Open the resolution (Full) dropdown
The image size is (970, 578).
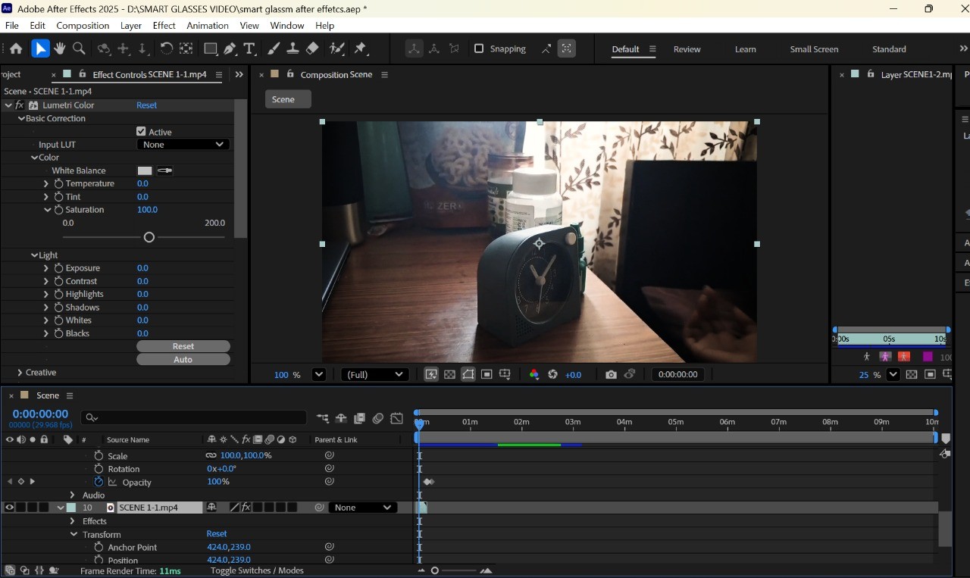click(375, 374)
